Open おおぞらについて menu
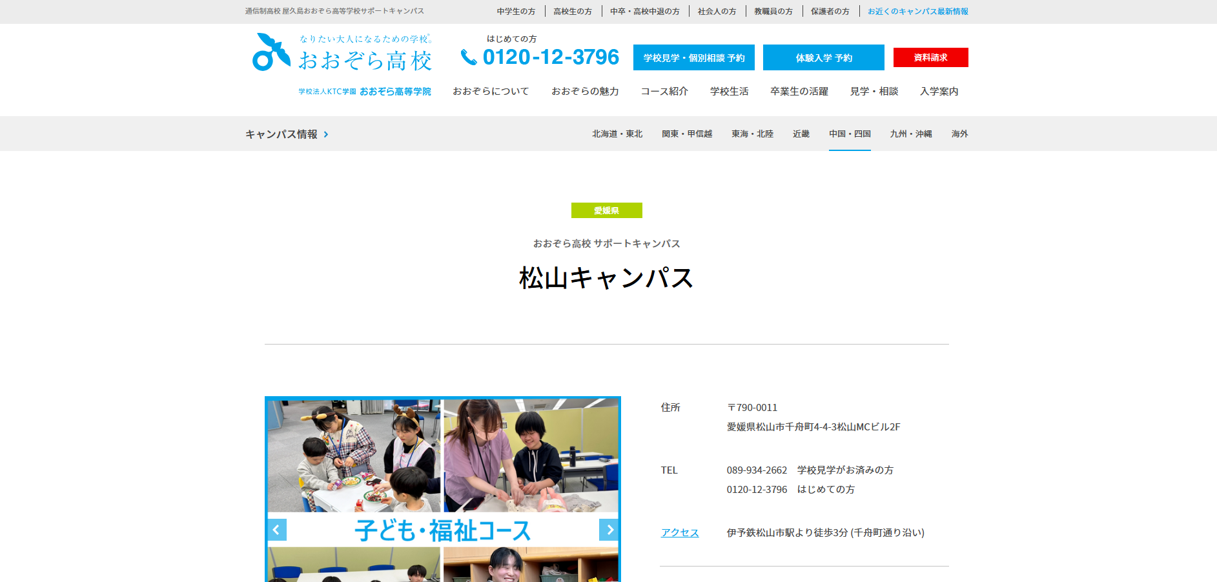The height and width of the screenshot is (582, 1217). coord(491,92)
